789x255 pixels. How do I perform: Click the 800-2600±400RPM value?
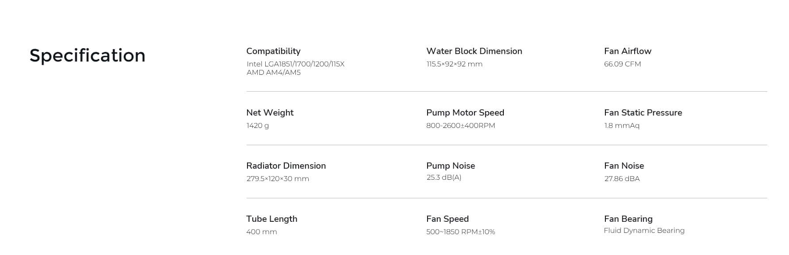(460, 126)
